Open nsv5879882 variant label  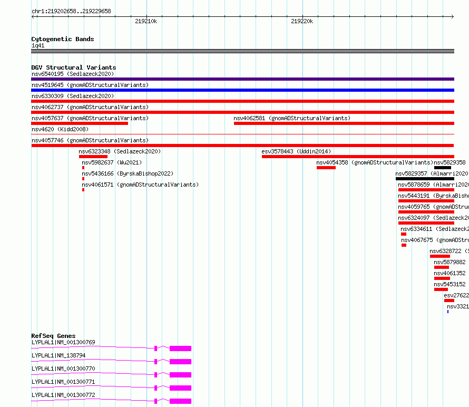point(450,262)
